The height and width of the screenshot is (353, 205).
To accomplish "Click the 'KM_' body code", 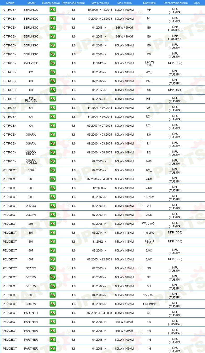I will point(149,170).
